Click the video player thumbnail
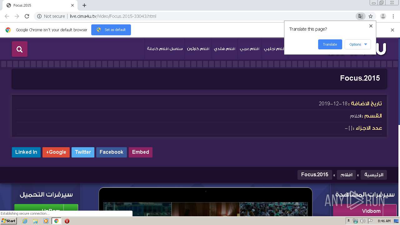Image resolution: width=400 pixels, height=225 pixels. [206, 209]
